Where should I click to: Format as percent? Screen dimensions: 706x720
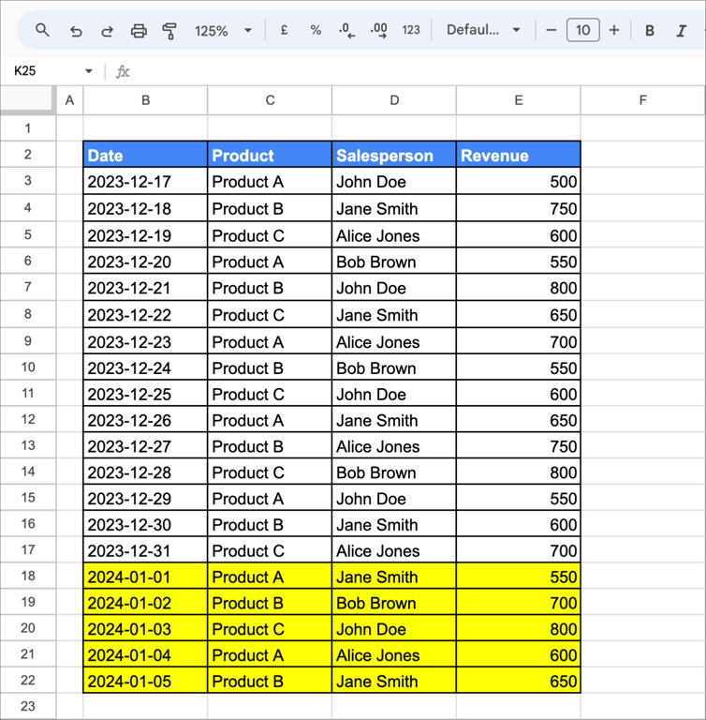click(316, 30)
